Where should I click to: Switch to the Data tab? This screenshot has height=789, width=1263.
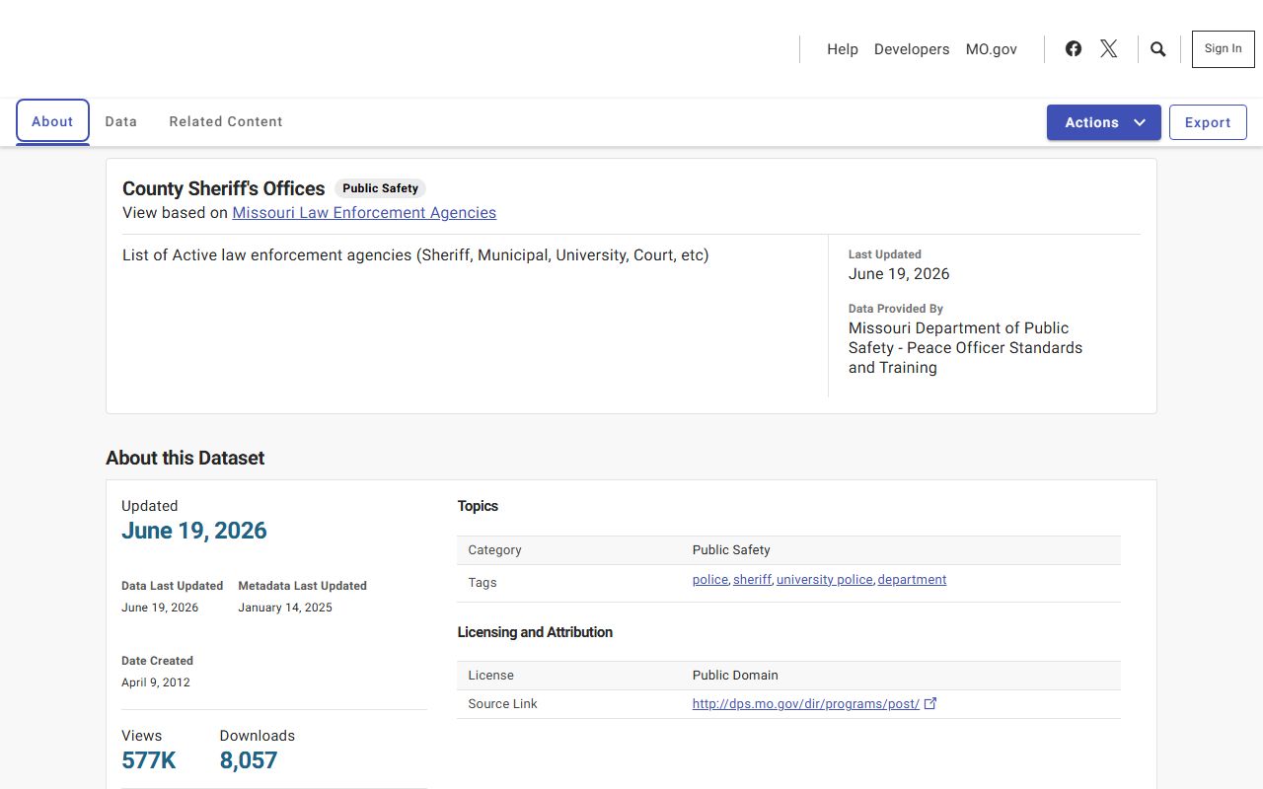click(121, 121)
